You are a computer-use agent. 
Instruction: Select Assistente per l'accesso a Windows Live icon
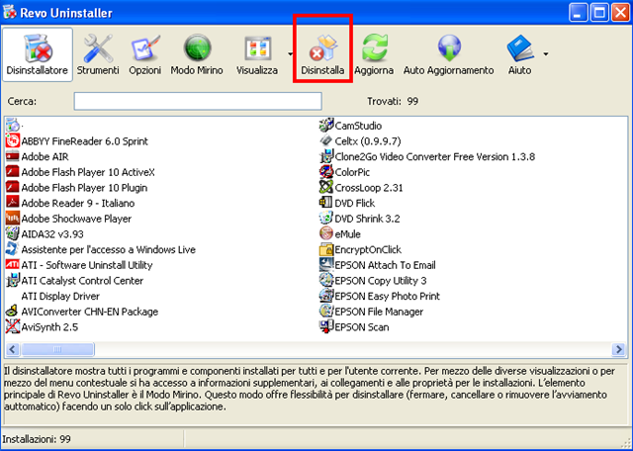[12, 249]
